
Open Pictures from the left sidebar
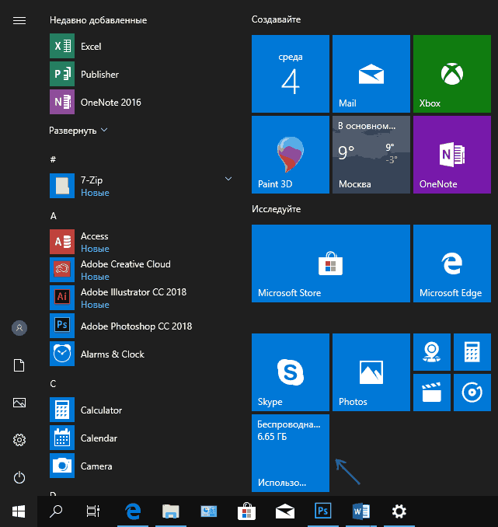click(x=19, y=403)
